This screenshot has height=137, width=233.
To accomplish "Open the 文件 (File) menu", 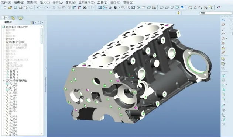I will pyautogui.click(x=6, y=3).
